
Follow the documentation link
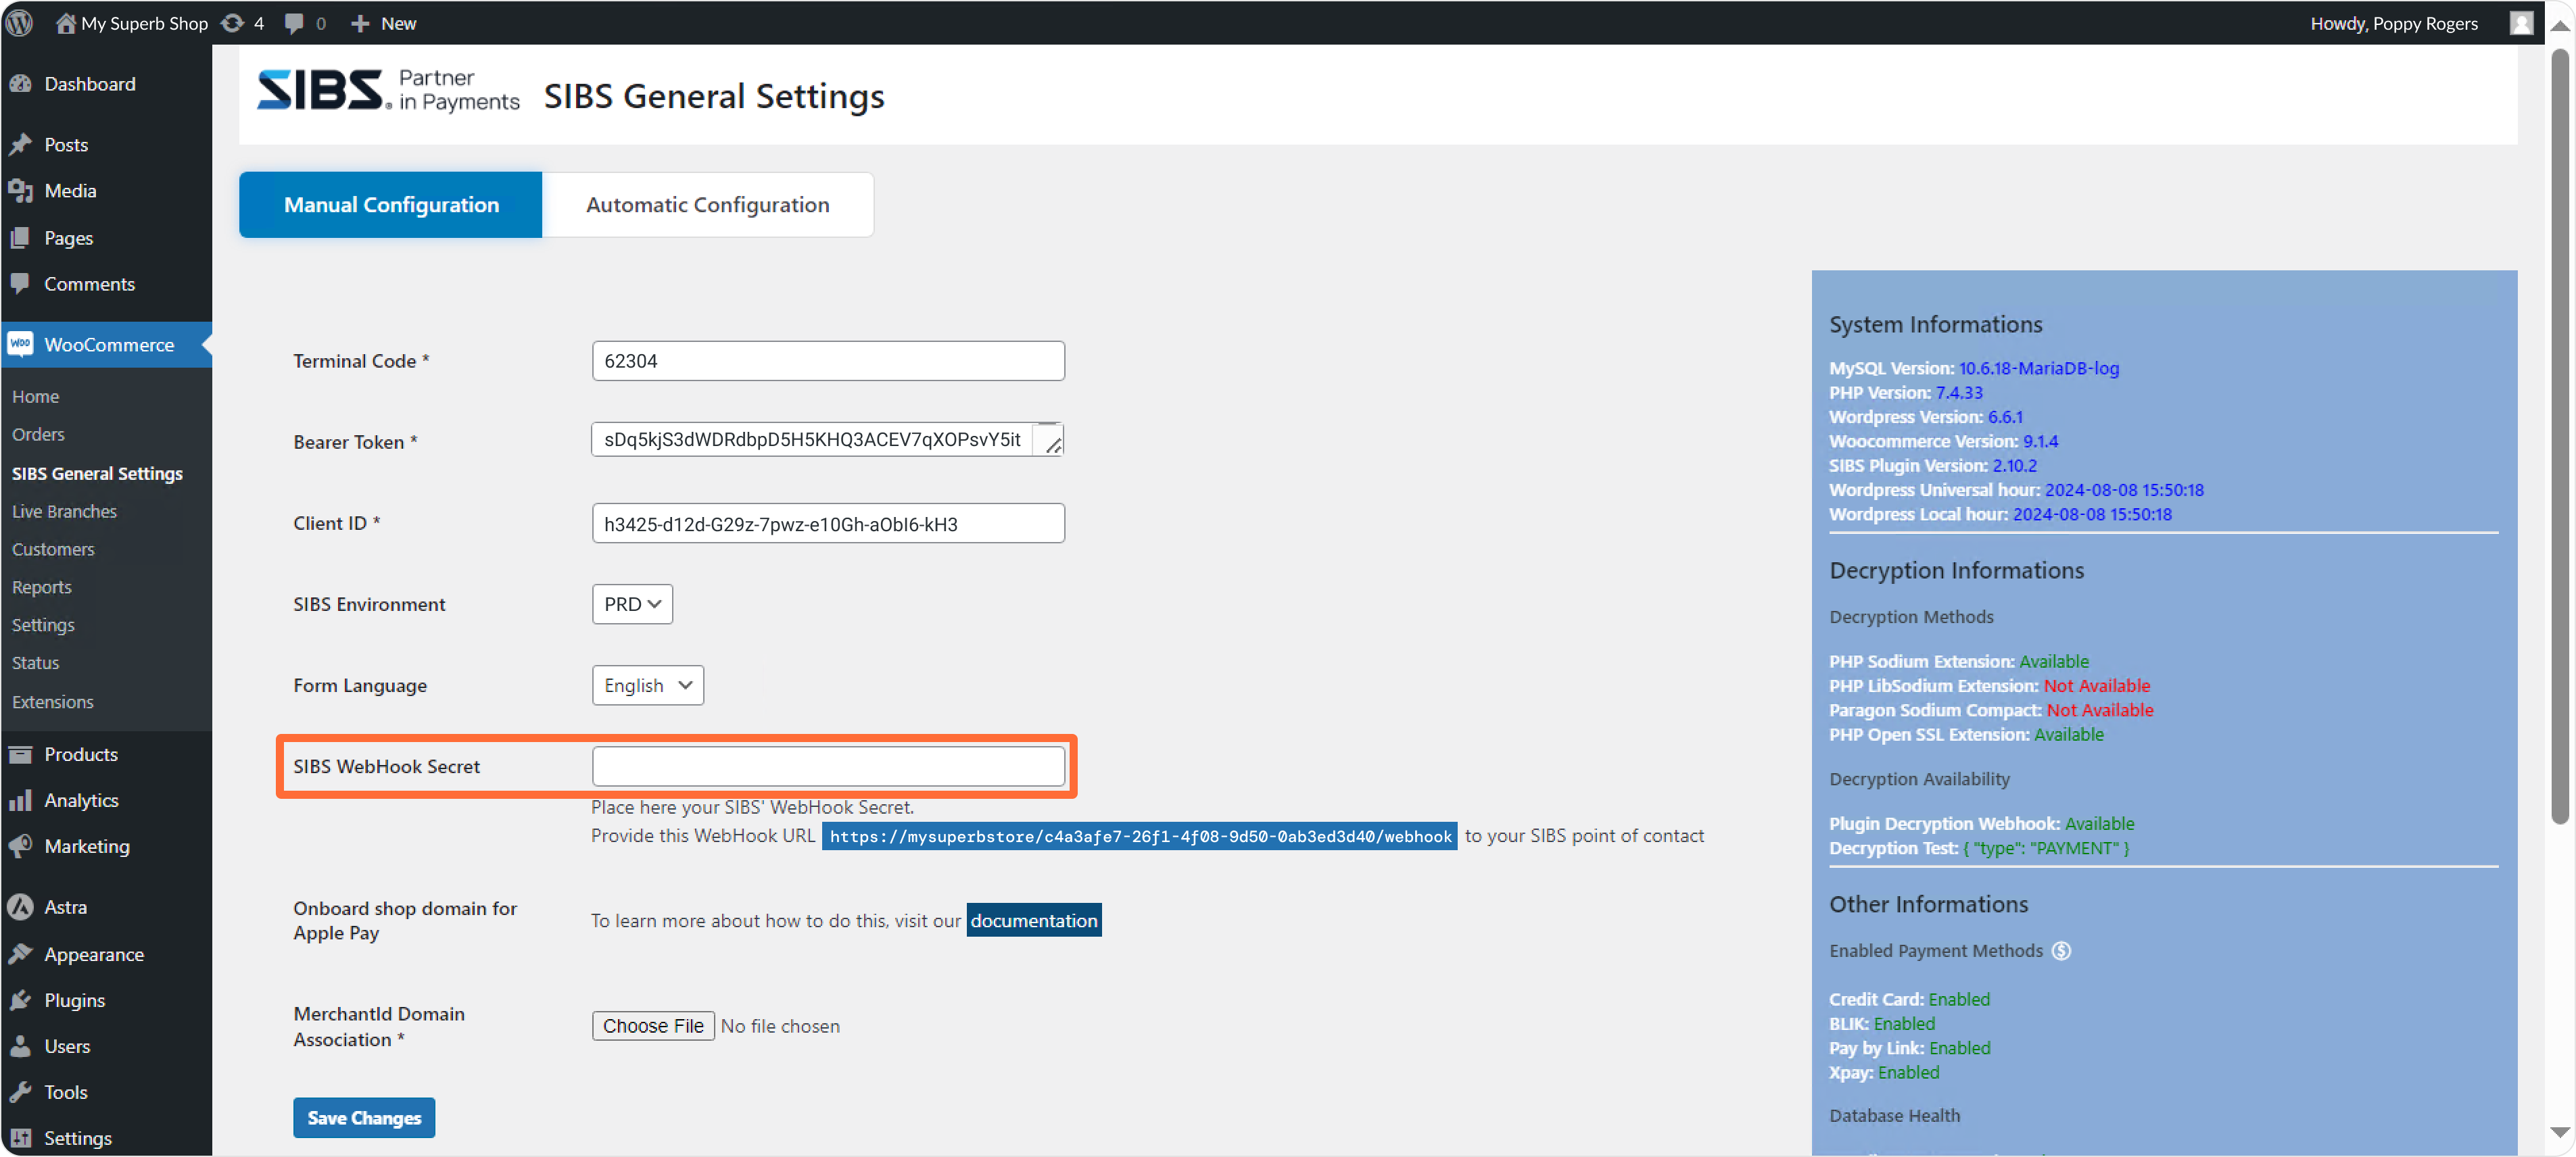coord(1033,920)
